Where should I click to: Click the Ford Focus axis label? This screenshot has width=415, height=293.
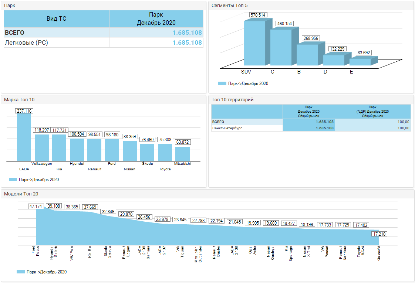(x=36, y=251)
